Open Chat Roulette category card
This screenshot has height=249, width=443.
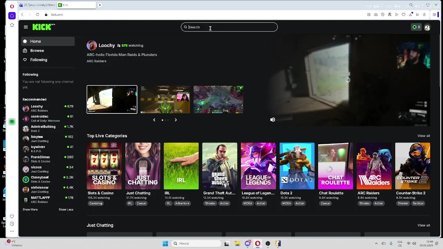point(335,166)
